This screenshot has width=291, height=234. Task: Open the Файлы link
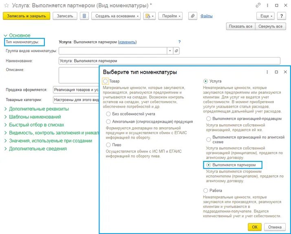(x=206, y=16)
